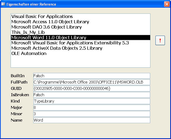Click the Kind field showing TypeLibrary
This screenshot has width=171, height=139.
point(92,101)
